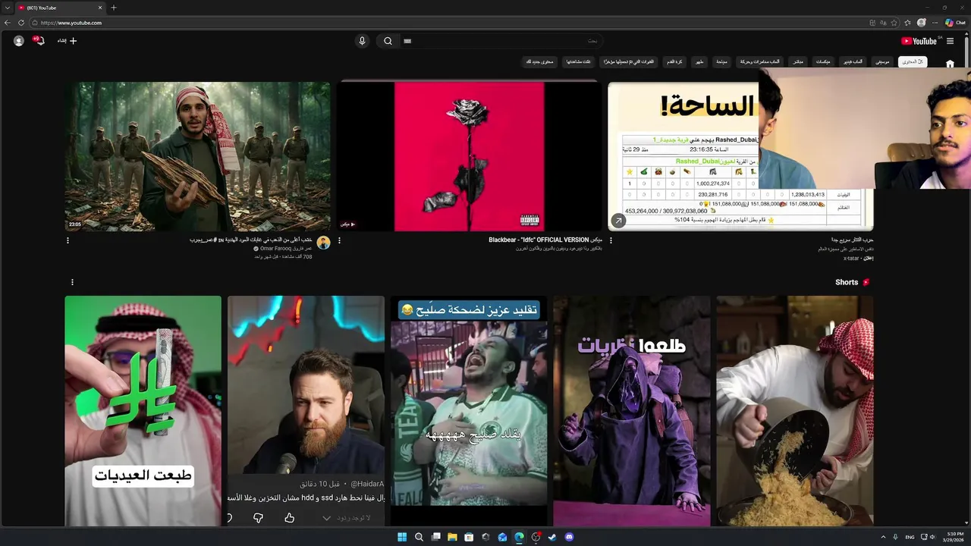Open Steam from the taskbar
This screenshot has width=971, height=546.
[552, 537]
